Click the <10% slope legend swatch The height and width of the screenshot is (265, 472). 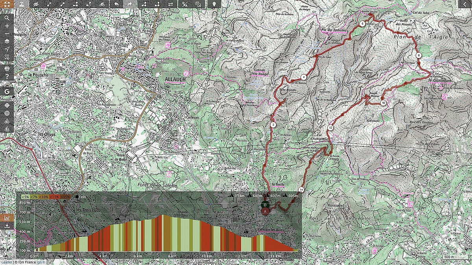pos(44,197)
